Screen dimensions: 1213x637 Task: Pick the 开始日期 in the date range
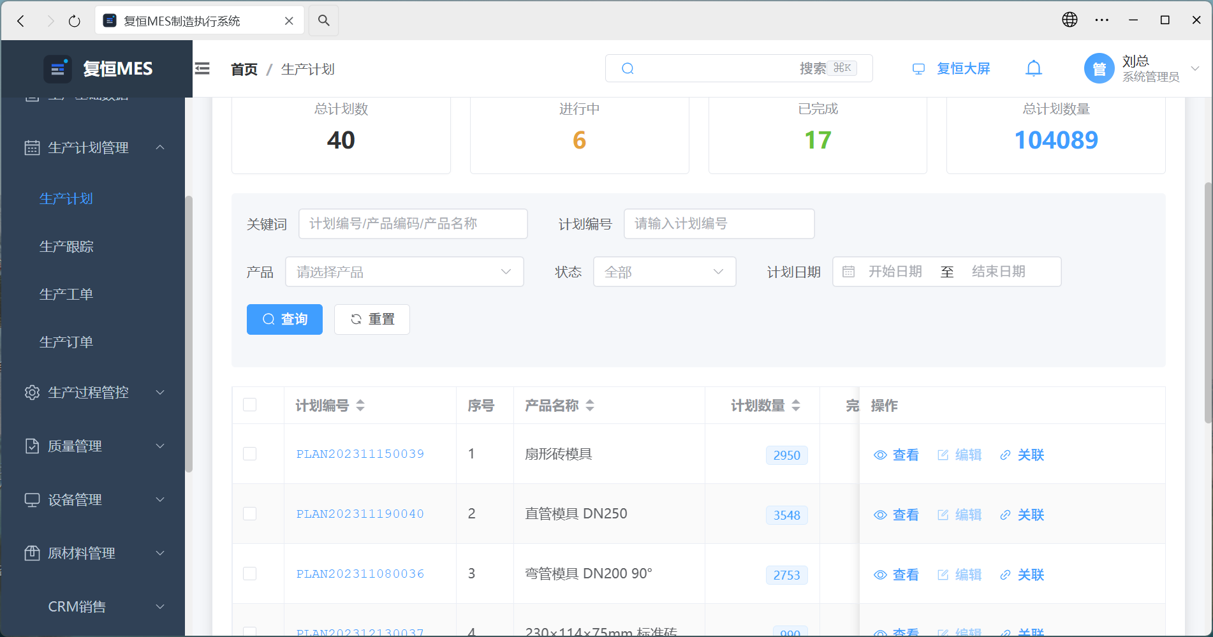coord(895,272)
